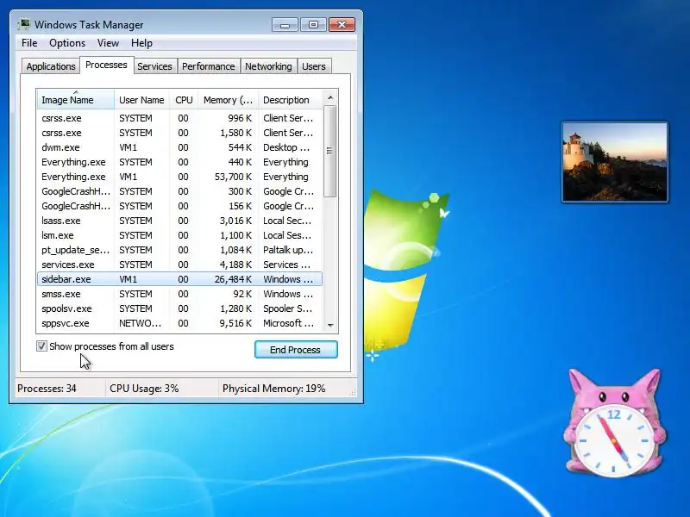690x517 pixels.
Task: Click the Physical Memory: 19% status entry
Action: [273, 389]
